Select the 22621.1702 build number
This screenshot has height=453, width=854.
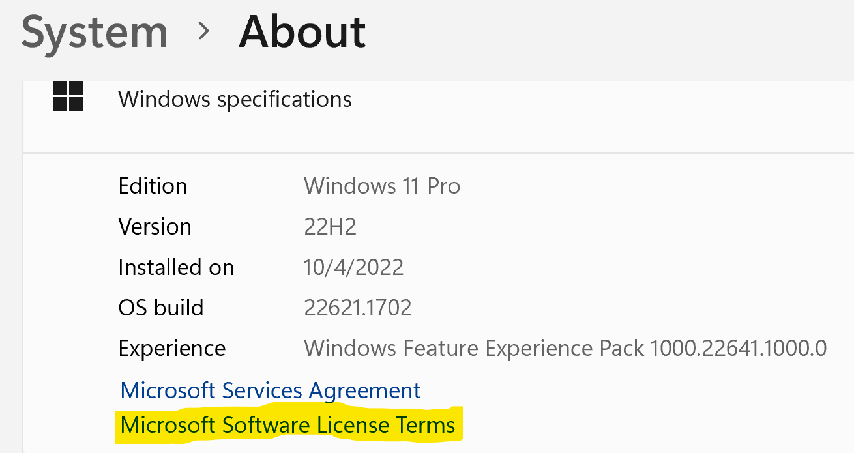[357, 308]
